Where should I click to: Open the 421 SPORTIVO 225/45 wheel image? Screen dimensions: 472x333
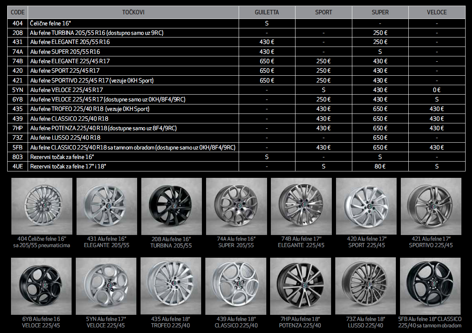coord(431,206)
